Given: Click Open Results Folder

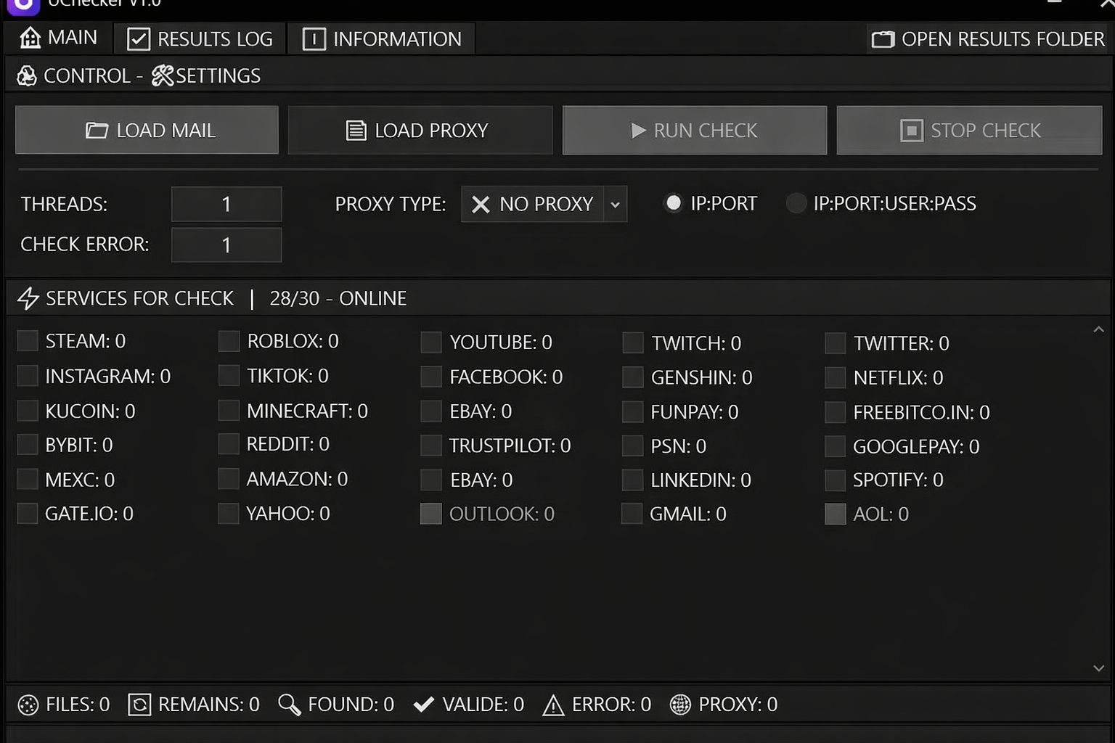Looking at the screenshot, I should click(x=988, y=38).
